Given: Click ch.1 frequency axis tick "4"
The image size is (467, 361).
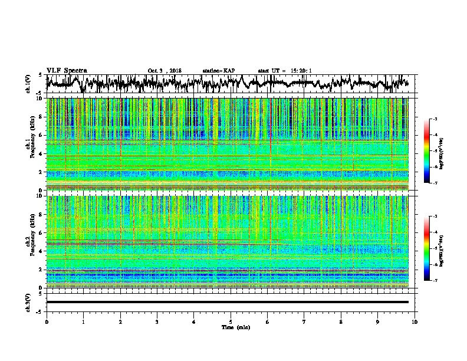Looking at the screenshot, I should 41,154.
